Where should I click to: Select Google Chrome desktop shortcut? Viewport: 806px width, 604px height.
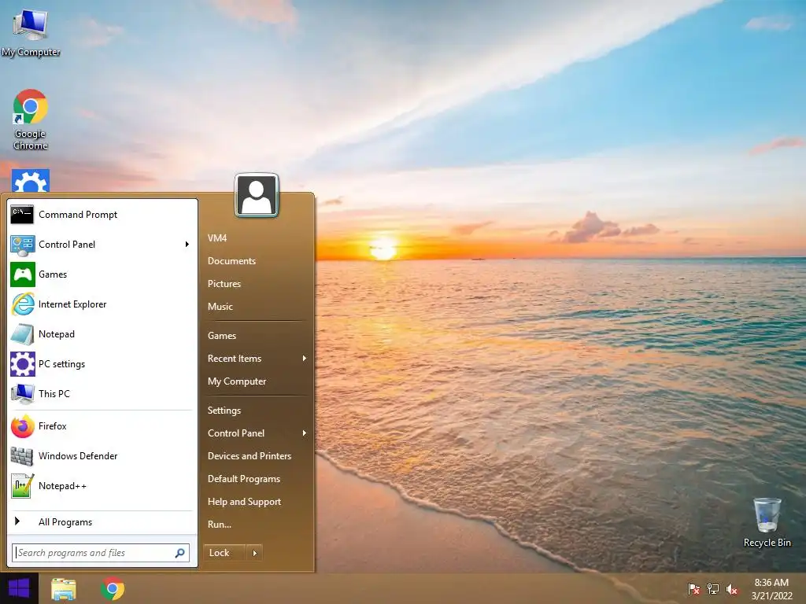tap(31, 120)
